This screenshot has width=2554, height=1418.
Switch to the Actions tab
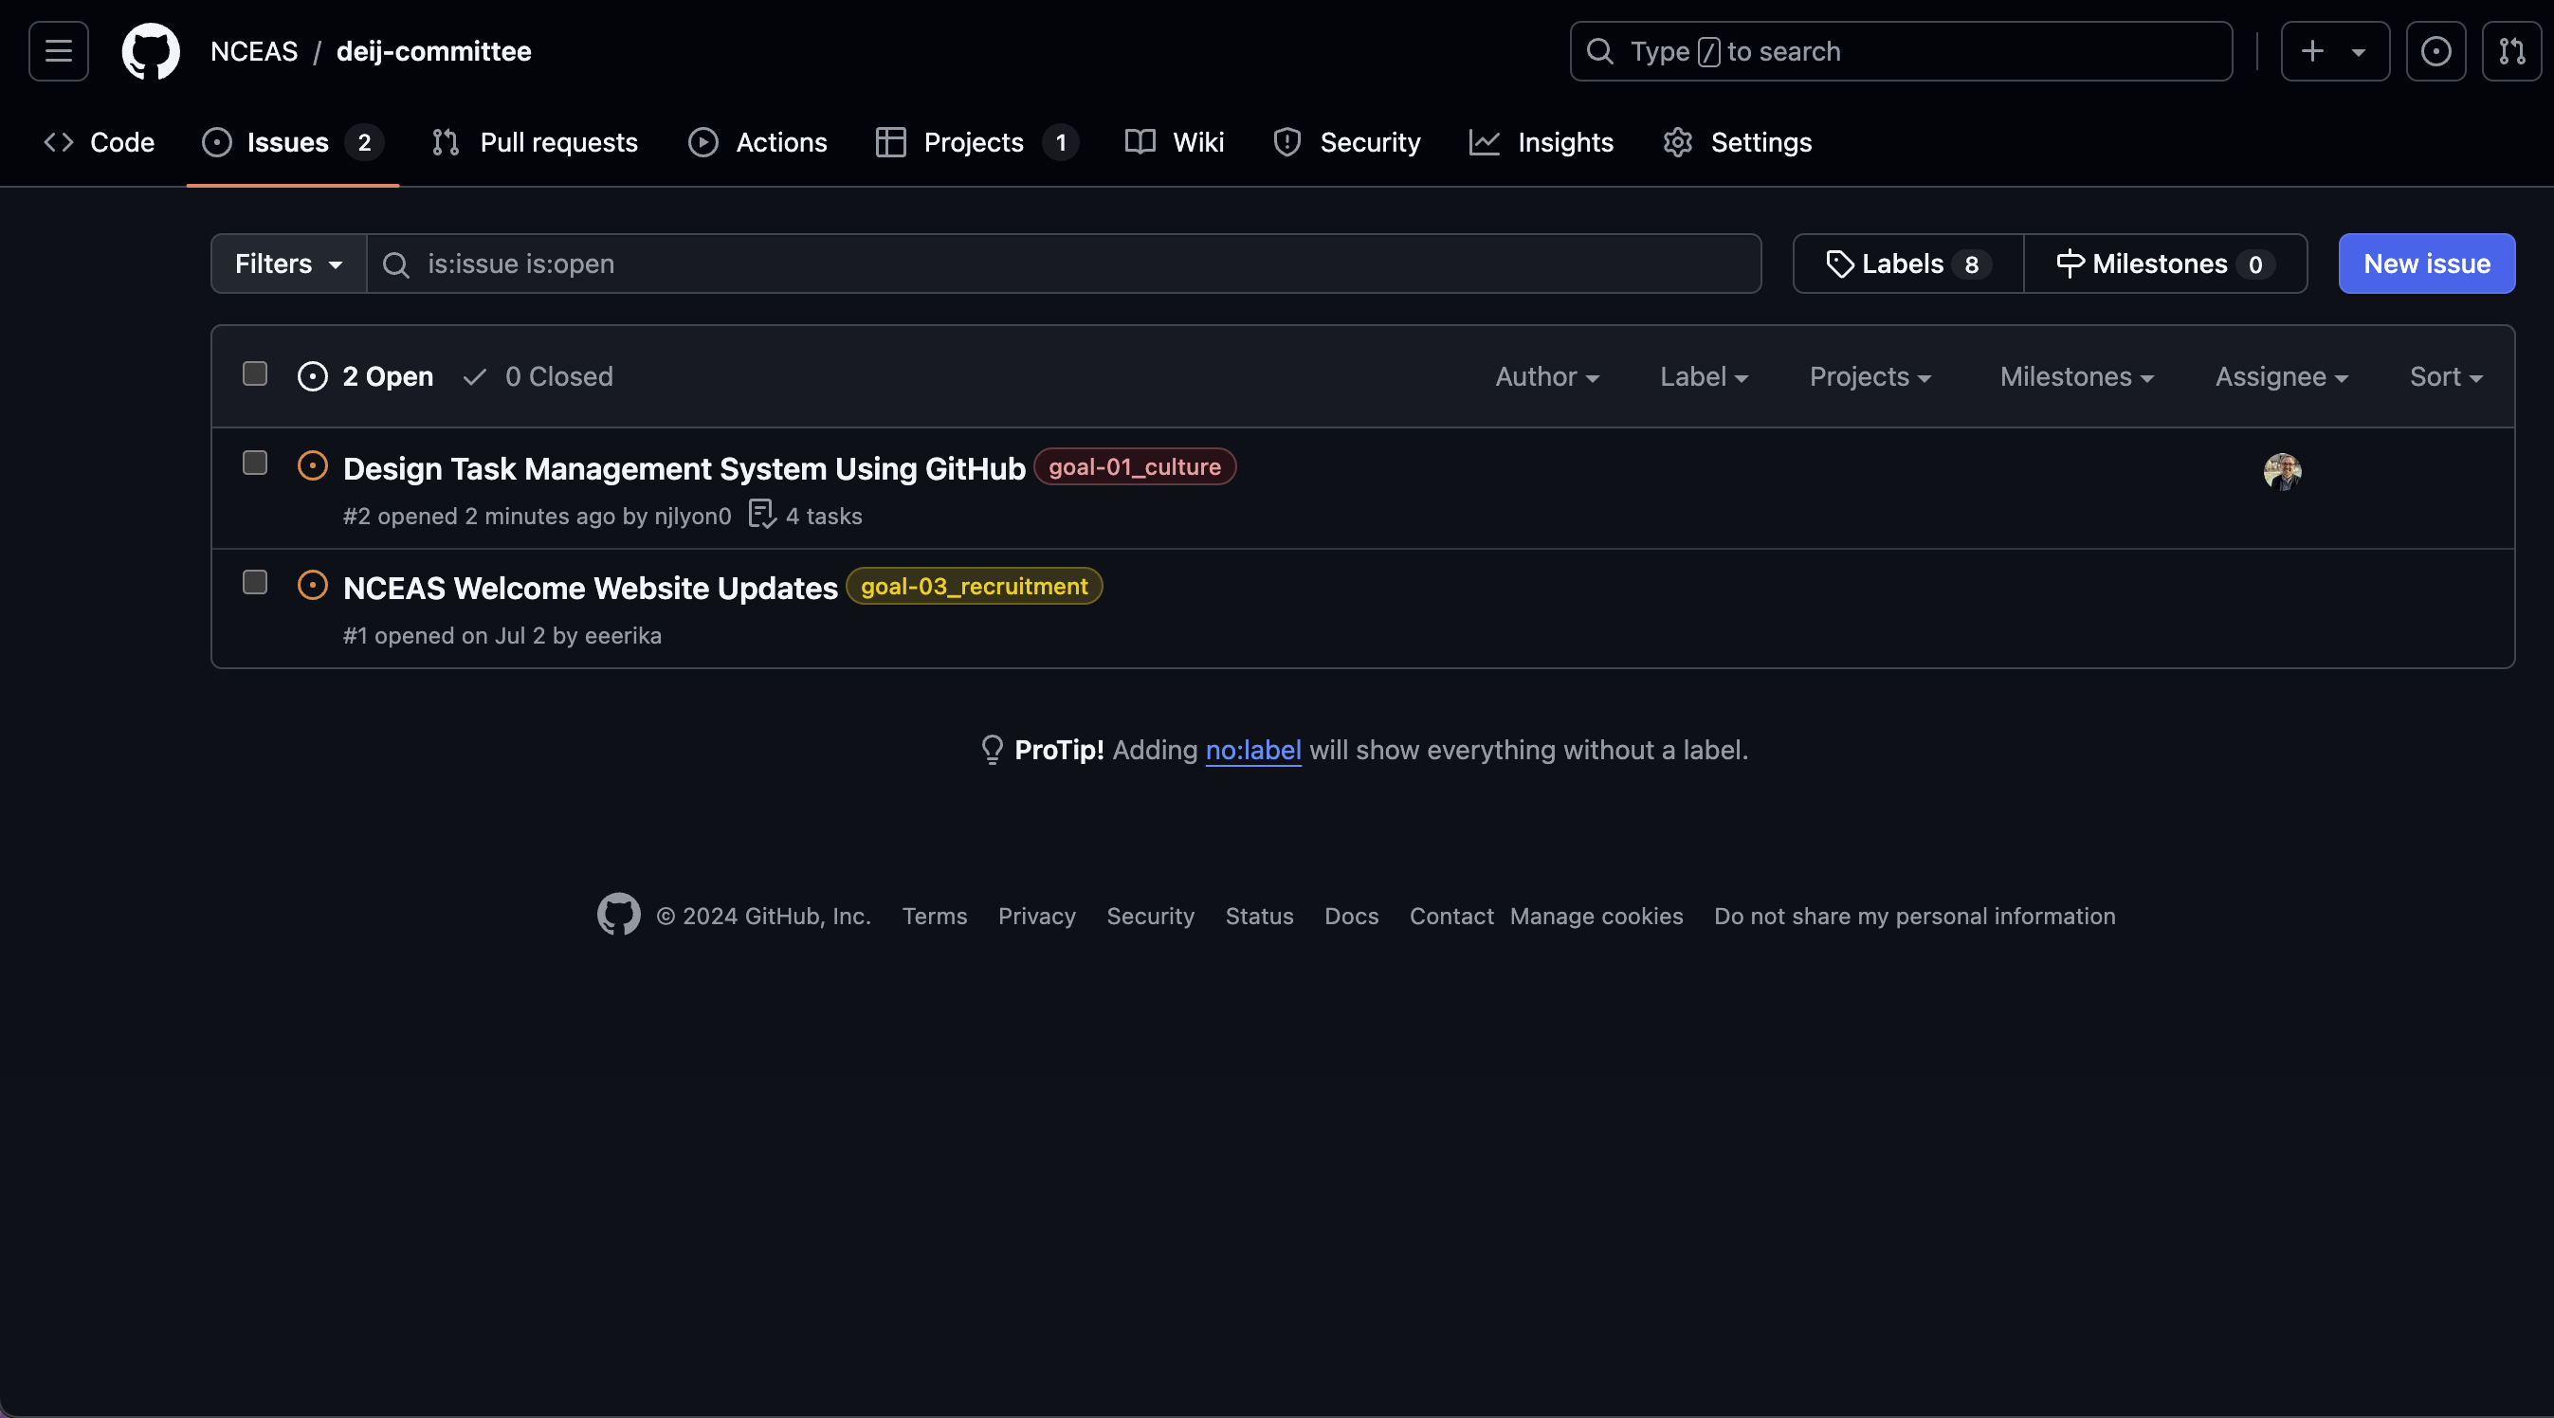[757, 142]
